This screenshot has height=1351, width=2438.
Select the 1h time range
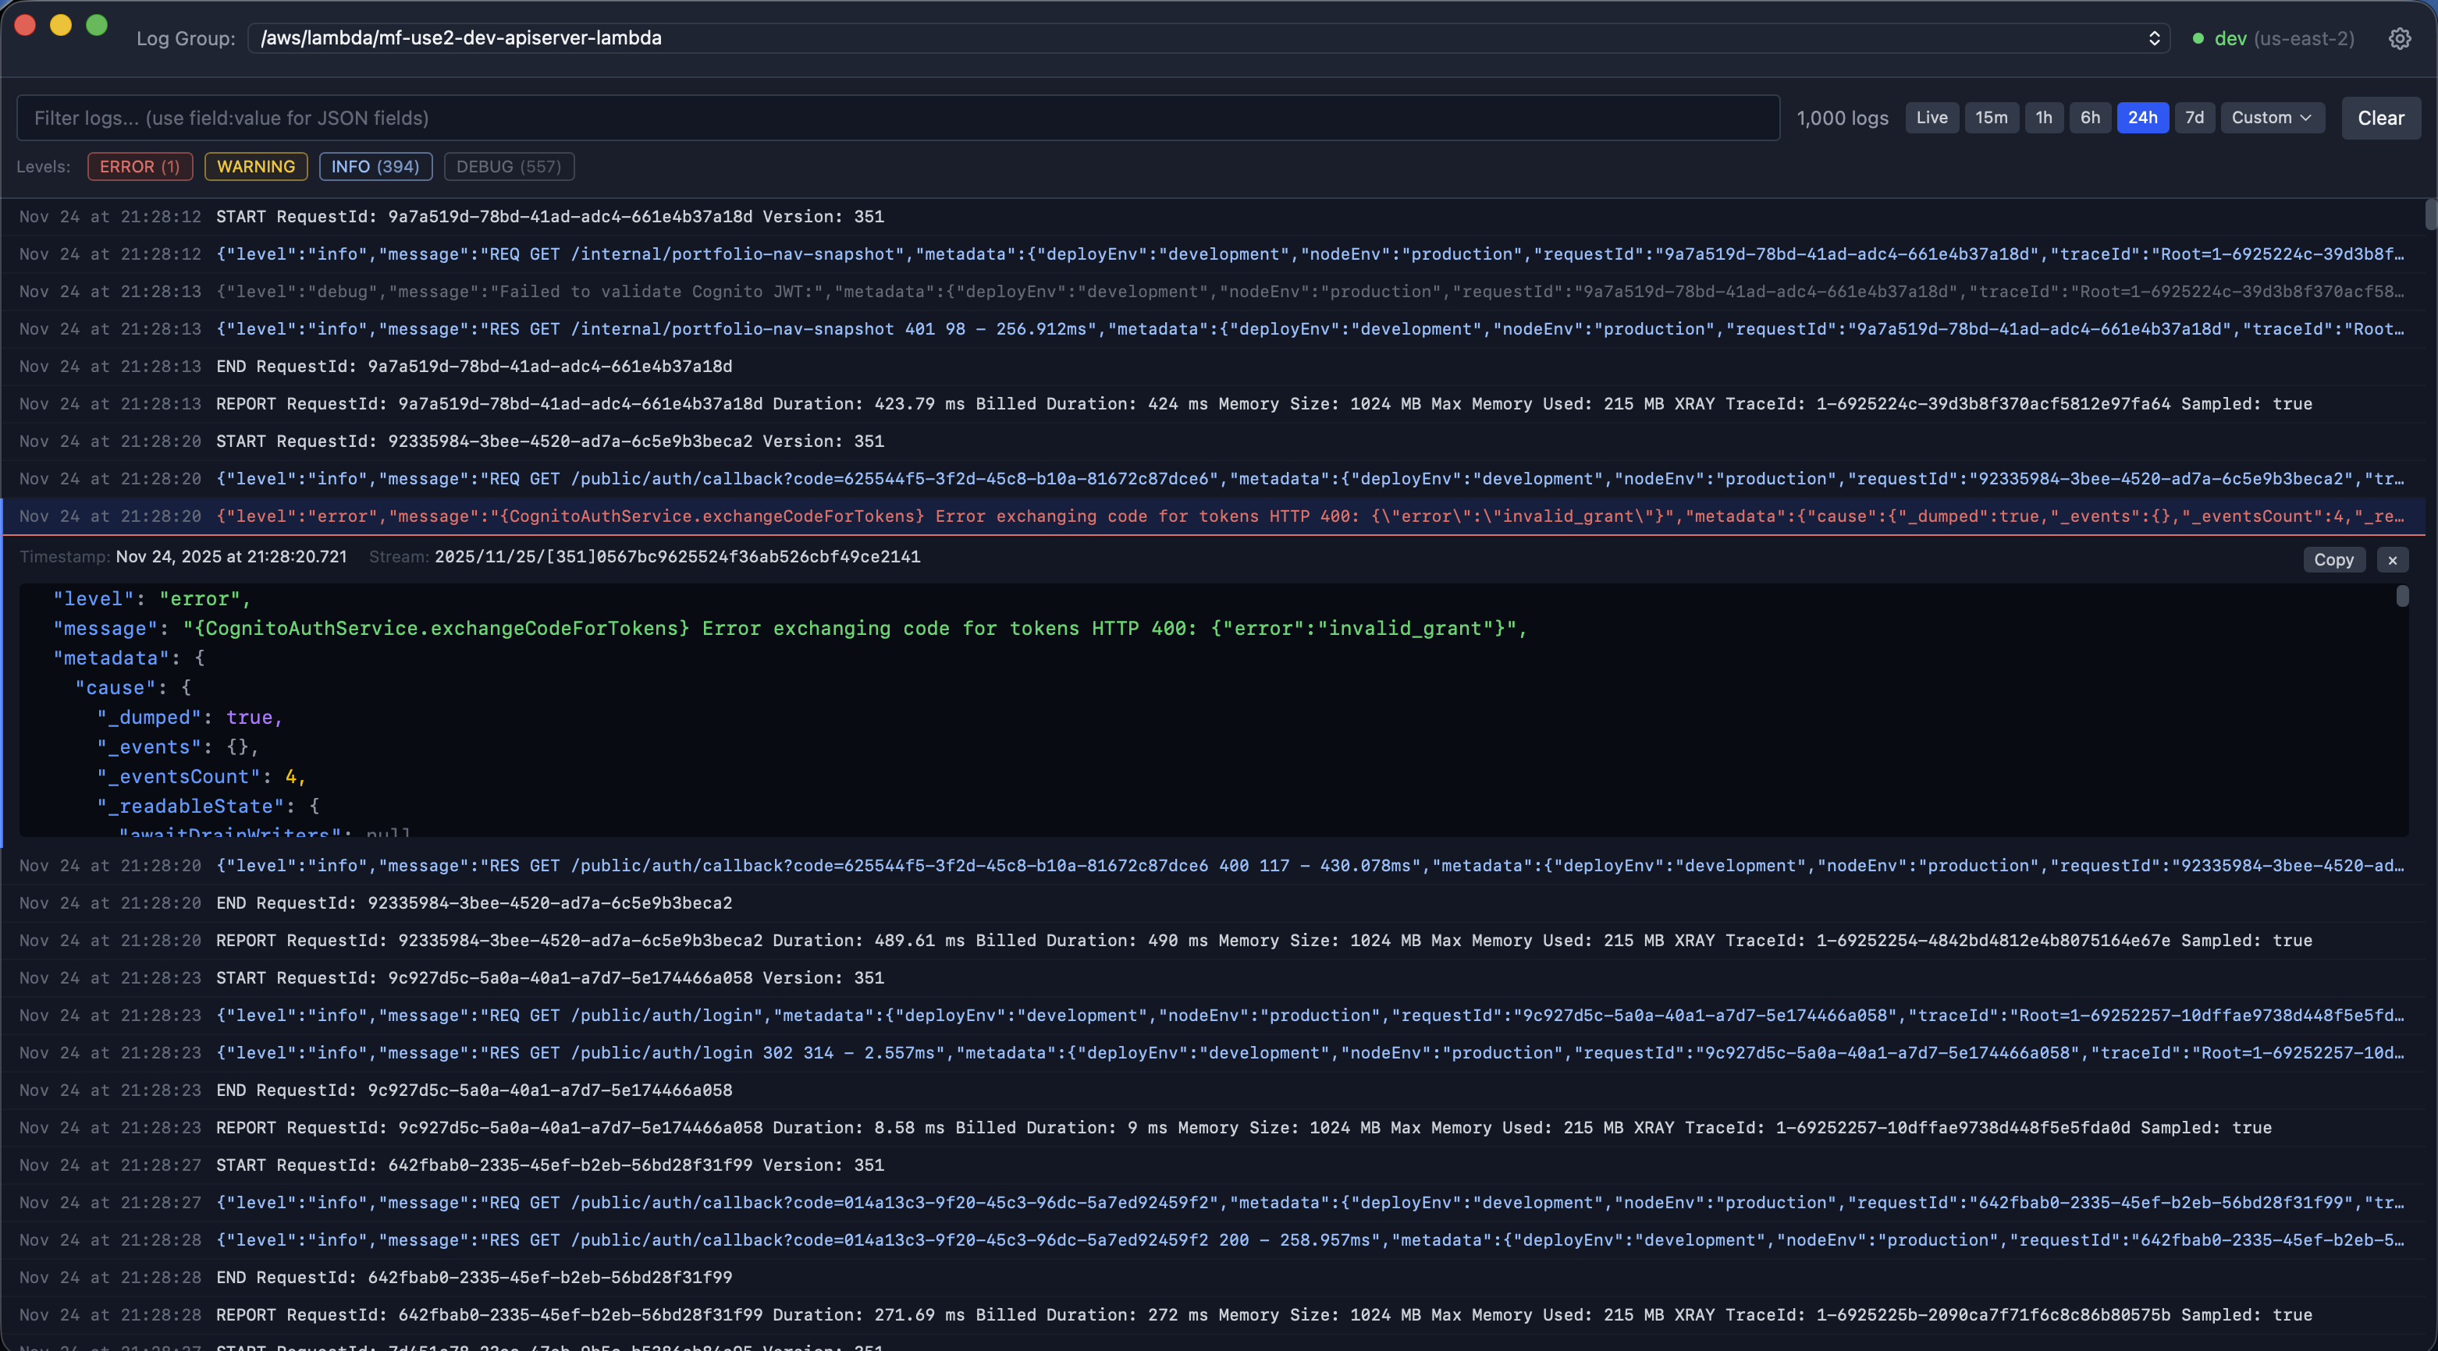click(x=2043, y=117)
